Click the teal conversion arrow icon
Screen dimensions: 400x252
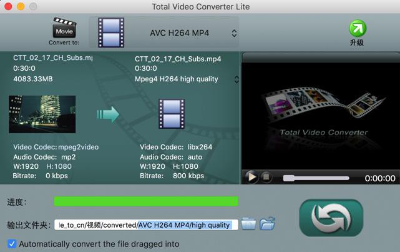tap(108, 114)
